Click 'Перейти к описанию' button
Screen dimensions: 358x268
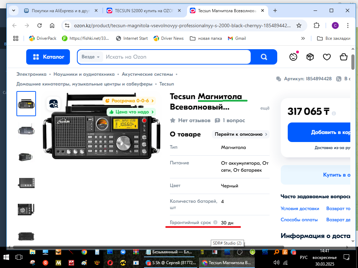241,134
